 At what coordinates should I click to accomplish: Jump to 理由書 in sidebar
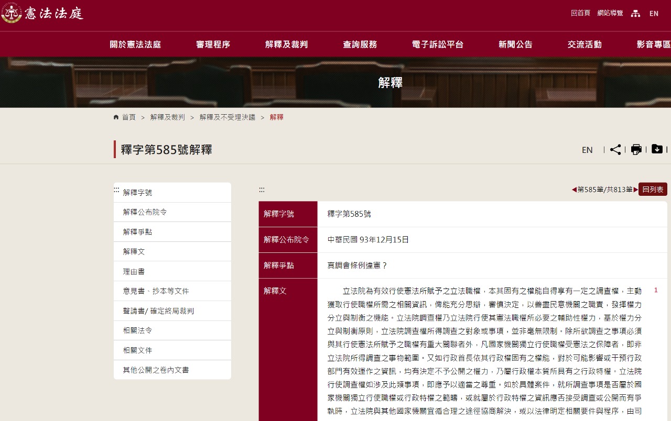tap(172, 271)
